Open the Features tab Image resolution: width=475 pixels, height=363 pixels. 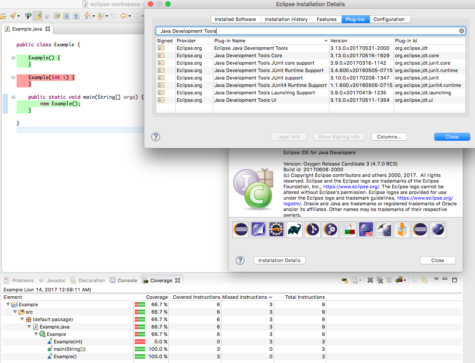coord(327,19)
